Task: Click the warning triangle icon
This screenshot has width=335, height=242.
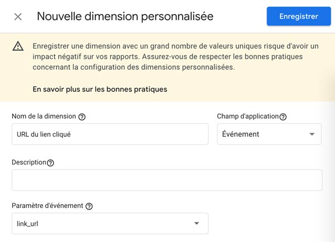Action: [x=18, y=46]
